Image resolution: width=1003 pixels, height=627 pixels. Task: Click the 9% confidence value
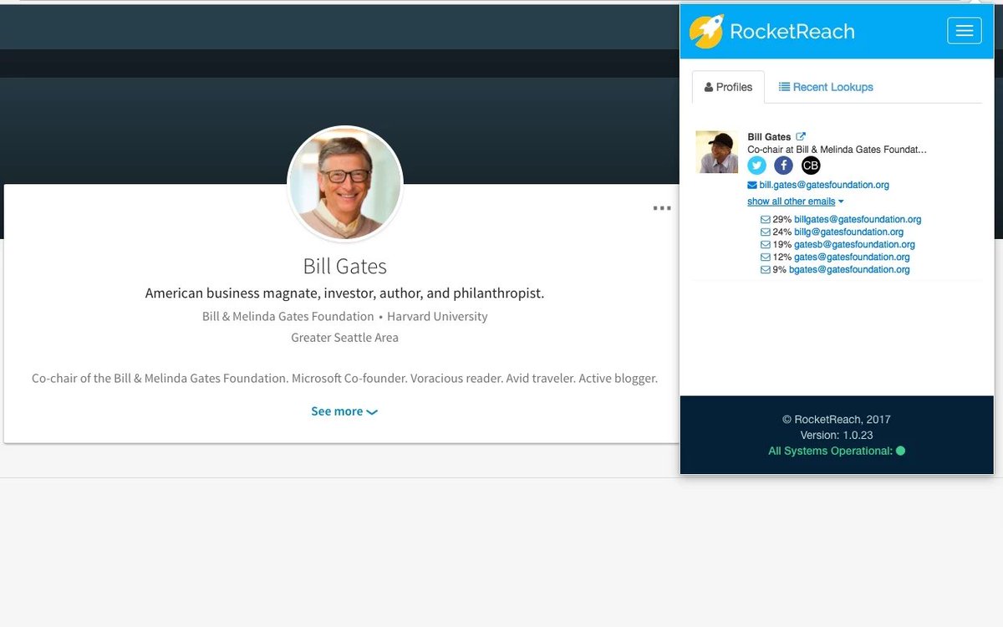click(x=780, y=270)
